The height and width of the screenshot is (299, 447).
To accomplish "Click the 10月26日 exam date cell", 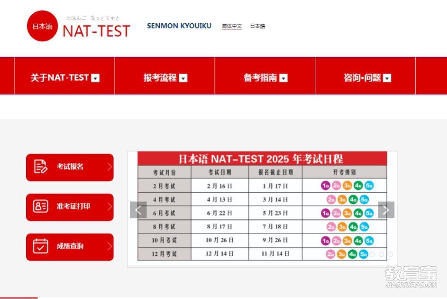I will tap(219, 240).
